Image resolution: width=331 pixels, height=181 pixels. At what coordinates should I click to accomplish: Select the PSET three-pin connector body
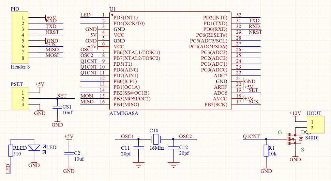[19, 99]
